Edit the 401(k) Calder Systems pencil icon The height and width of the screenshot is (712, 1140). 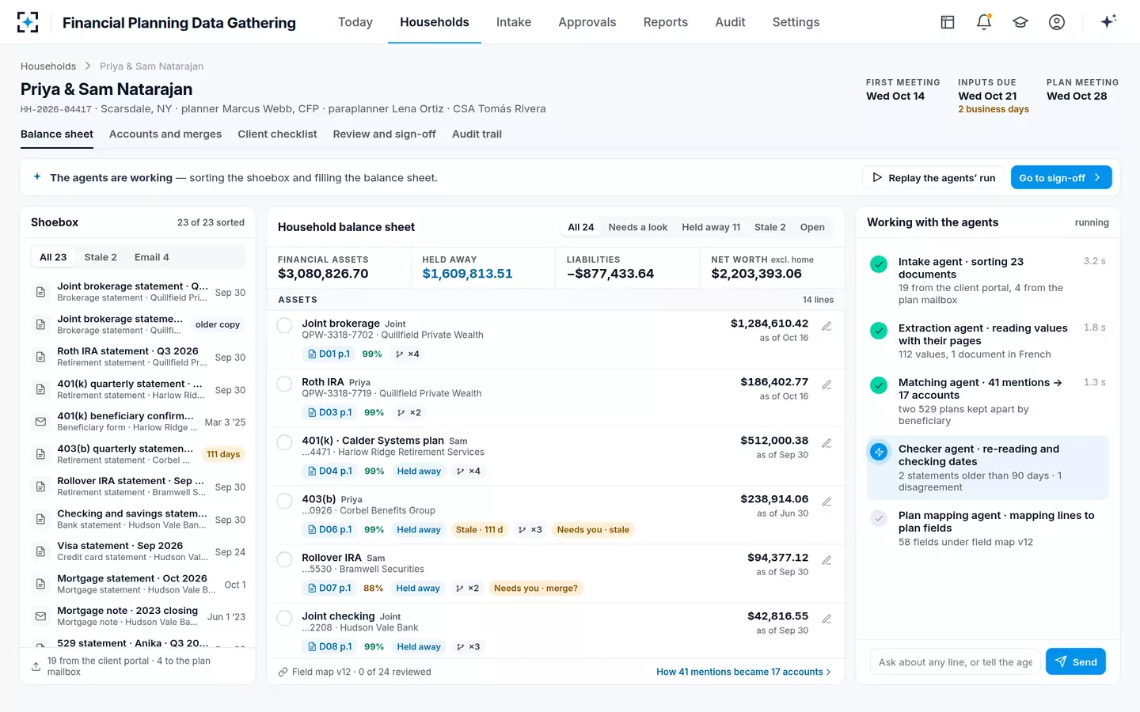click(x=826, y=443)
